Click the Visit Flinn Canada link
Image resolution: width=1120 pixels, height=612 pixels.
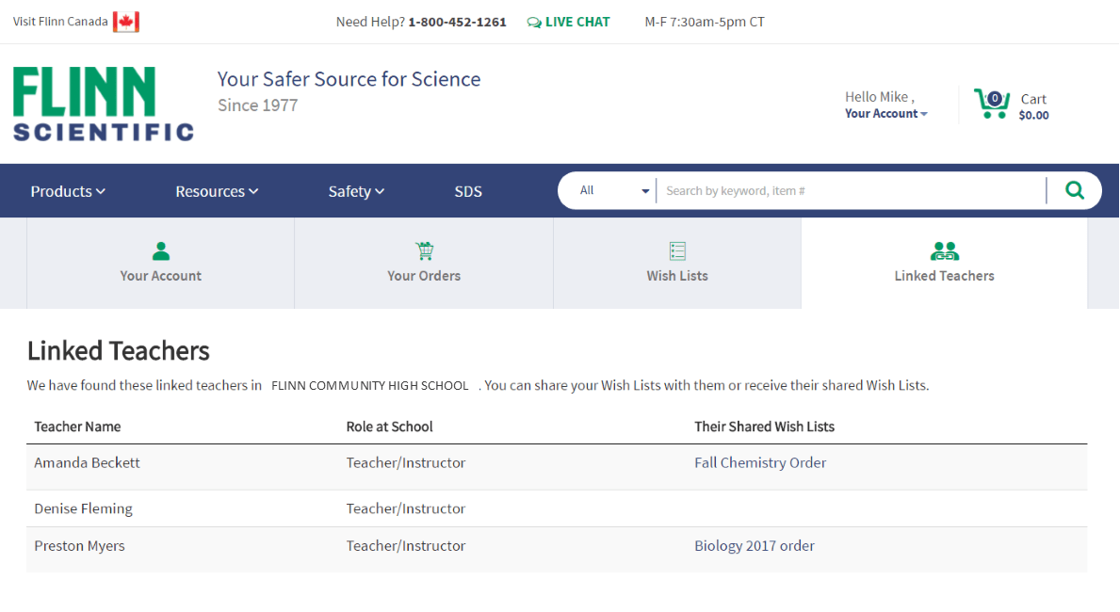coord(60,22)
